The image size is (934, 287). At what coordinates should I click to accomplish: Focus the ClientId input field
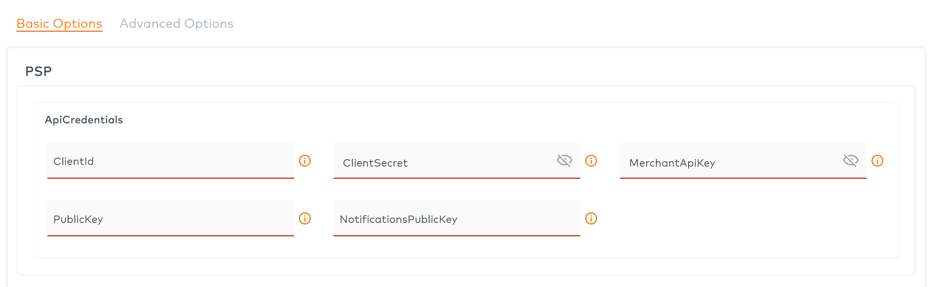point(171,161)
